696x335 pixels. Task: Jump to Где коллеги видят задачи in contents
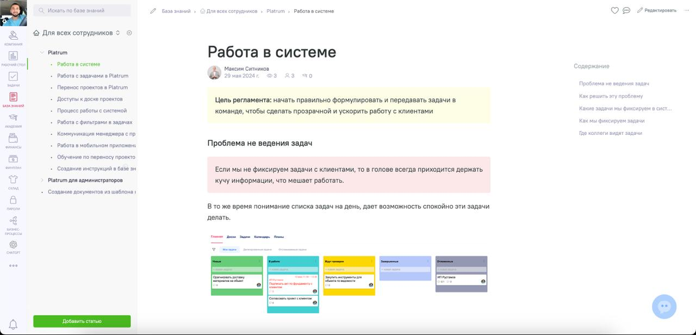click(x=611, y=133)
